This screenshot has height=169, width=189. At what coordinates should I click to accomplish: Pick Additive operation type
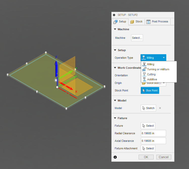pos(152,79)
